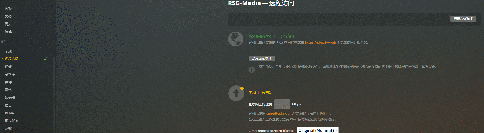Focus the 互联网上传速度 Mbps input field

click(282, 104)
